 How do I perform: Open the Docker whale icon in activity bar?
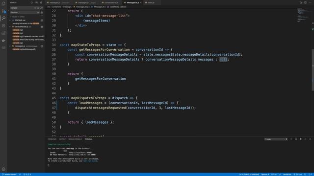point(3,41)
